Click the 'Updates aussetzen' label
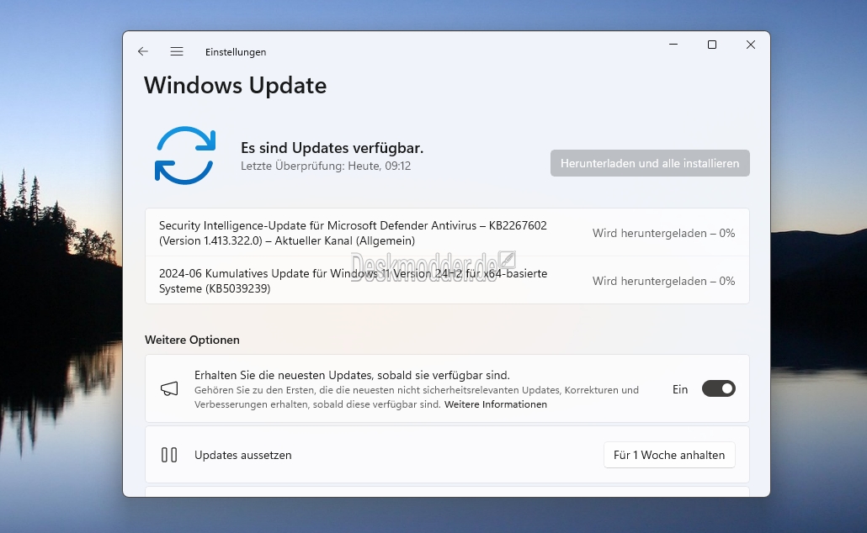867x533 pixels. [242, 455]
